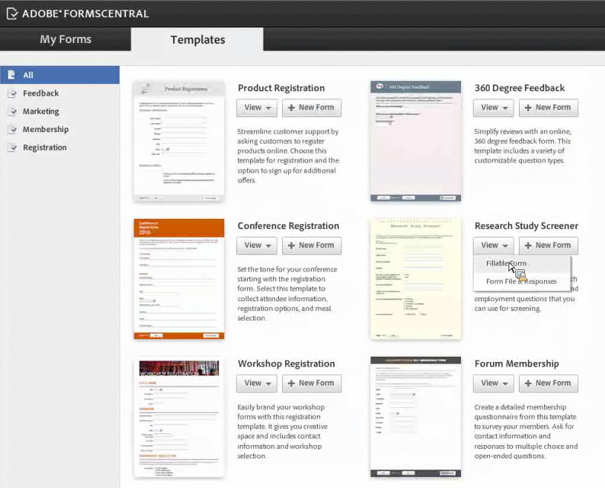Click New Form for Product Registration template
This screenshot has width=605, height=488.
point(312,108)
